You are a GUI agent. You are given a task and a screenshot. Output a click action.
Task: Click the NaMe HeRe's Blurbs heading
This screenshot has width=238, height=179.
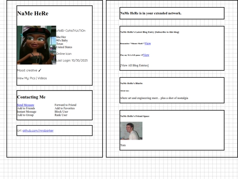tap(131, 84)
